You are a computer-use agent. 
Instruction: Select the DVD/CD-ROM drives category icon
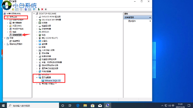[x=40, y=17]
